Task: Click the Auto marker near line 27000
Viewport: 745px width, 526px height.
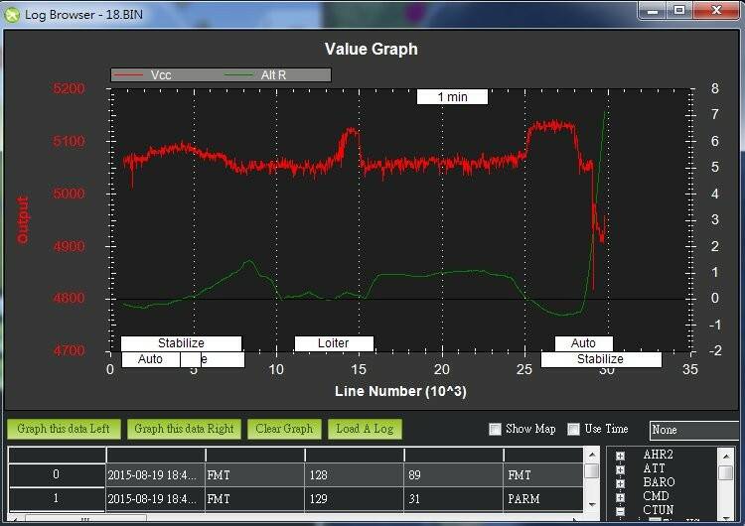Action: pos(583,343)
